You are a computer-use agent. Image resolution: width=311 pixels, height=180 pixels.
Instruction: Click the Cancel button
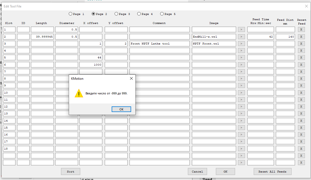pos(197,171)
